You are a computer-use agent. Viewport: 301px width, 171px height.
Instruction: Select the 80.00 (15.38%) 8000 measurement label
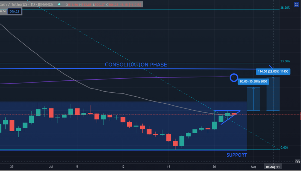click(x=253, y=81)
